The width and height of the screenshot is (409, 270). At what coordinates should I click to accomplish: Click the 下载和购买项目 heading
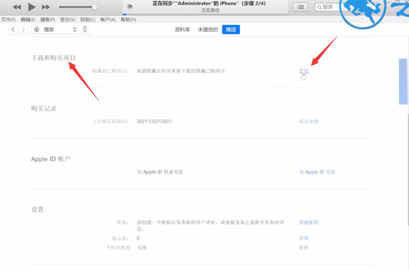[x=53, y=58]
